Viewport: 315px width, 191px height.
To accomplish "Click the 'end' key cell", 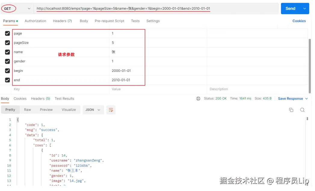I will (61, 80).
